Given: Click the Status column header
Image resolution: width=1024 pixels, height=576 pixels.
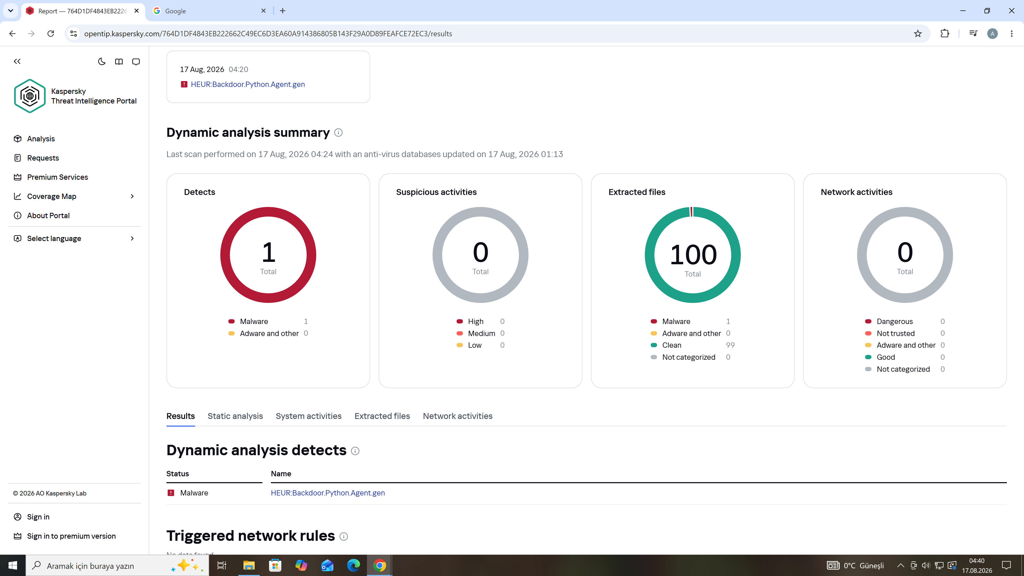Looking at the screenshot, I should coord(177,473).
